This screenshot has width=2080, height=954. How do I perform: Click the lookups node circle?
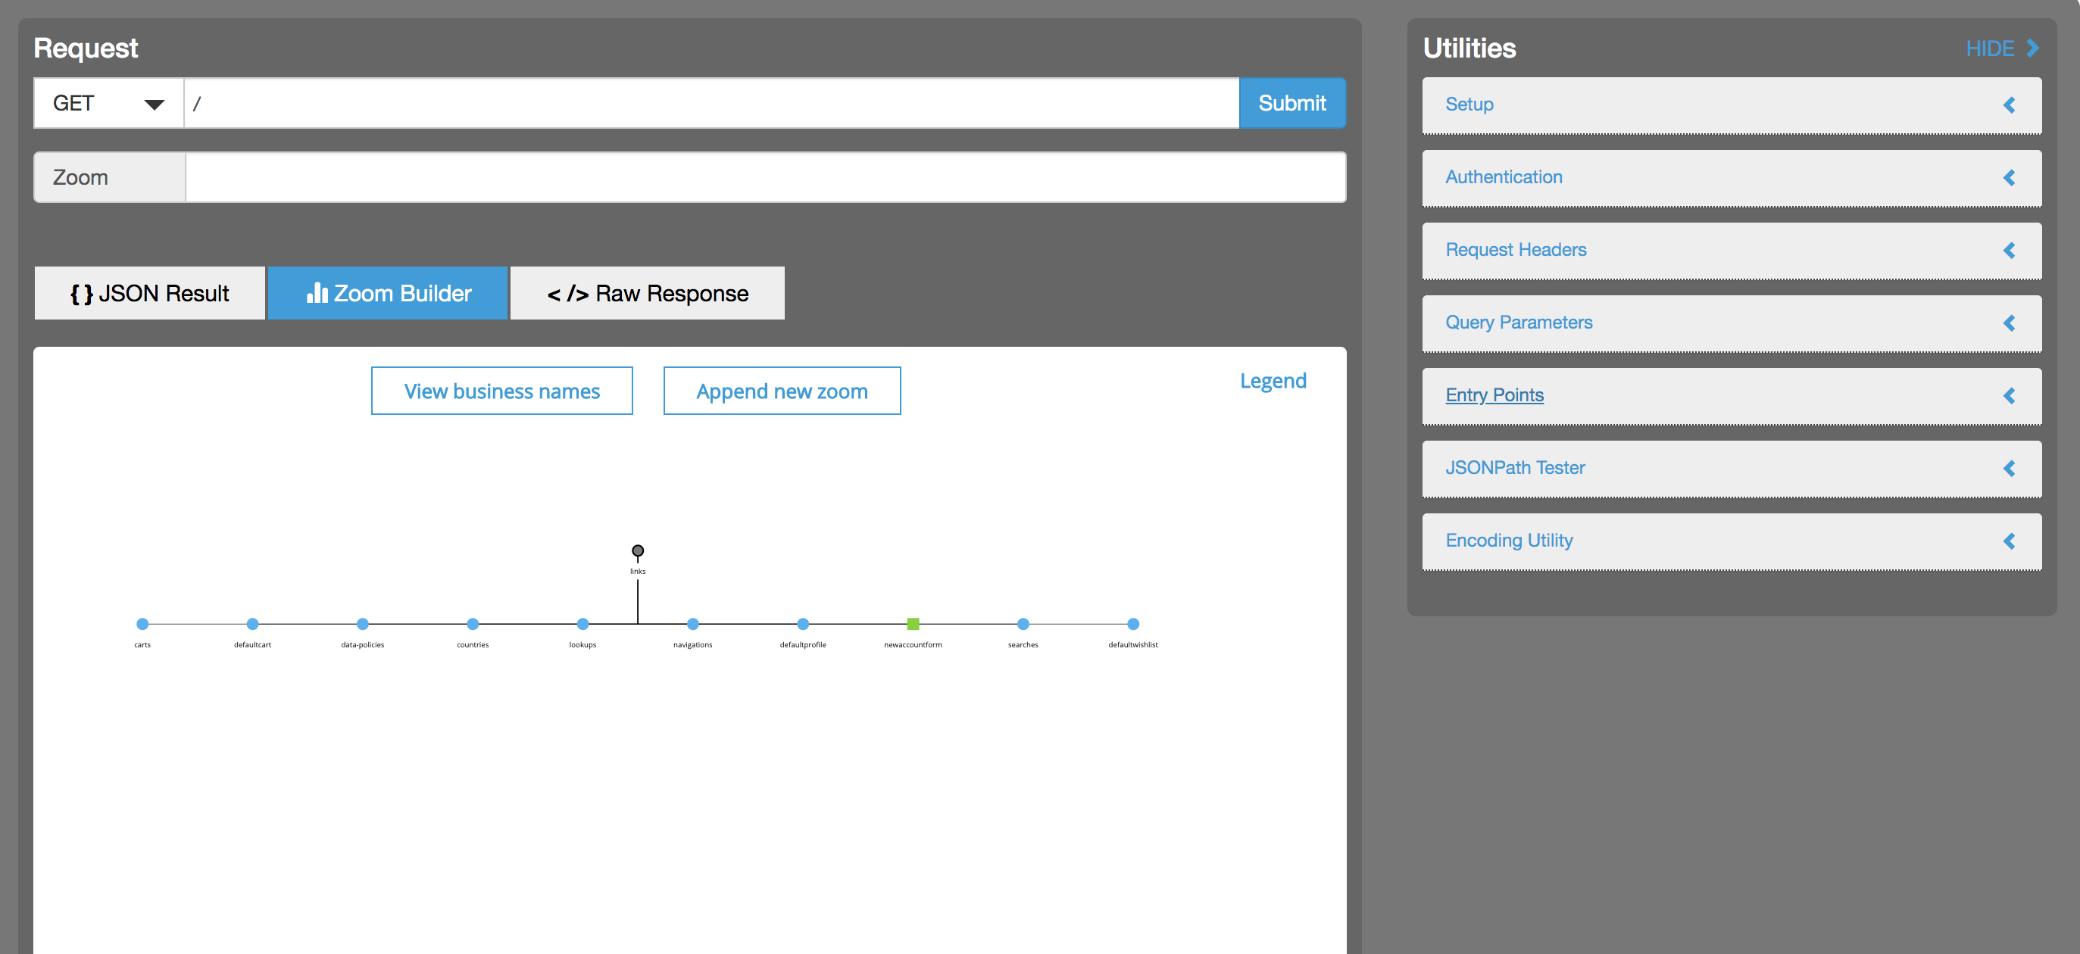tap(583, 624)
